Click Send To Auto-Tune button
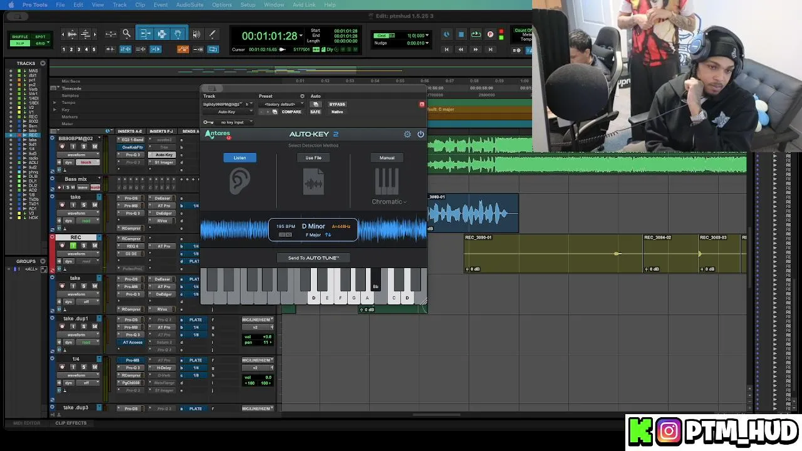Image resolution: width=802 pixels, height=451 pixels. tap(313, 258)
